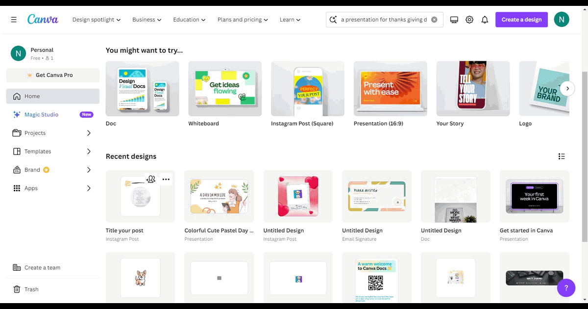This screenshot has height=309, width=588.
Task: Open the Matt Zhang dark banner design
Action: (535, 278)
